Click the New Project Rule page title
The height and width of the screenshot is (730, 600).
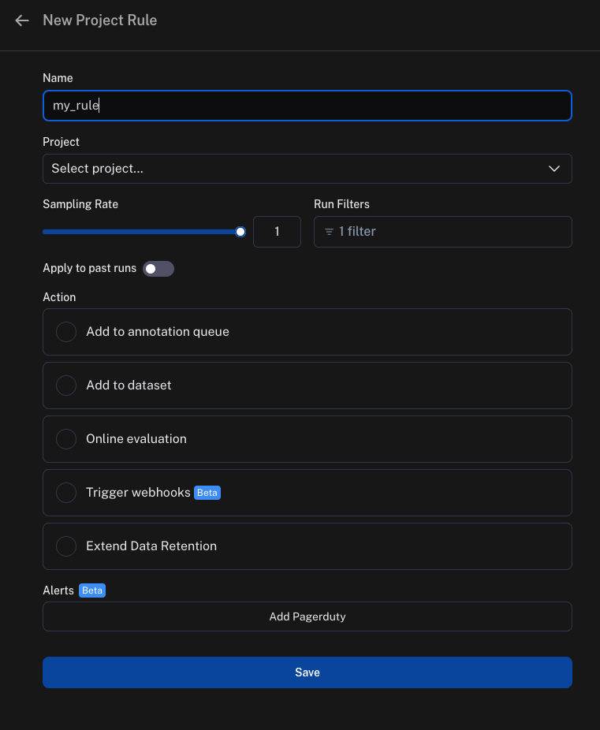(100, 20)
